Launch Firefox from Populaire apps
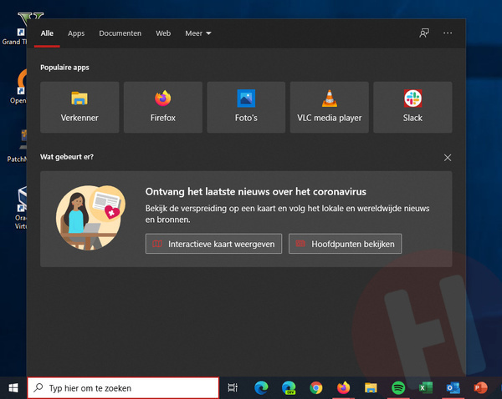Screen dimensions: 502x399 163,107
